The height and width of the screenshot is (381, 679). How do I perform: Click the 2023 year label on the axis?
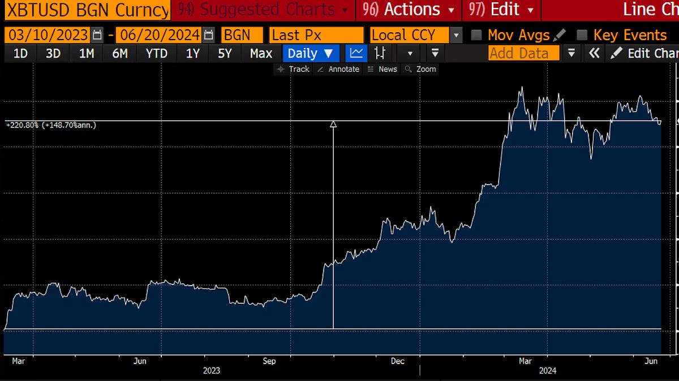[x=211, y=371]
